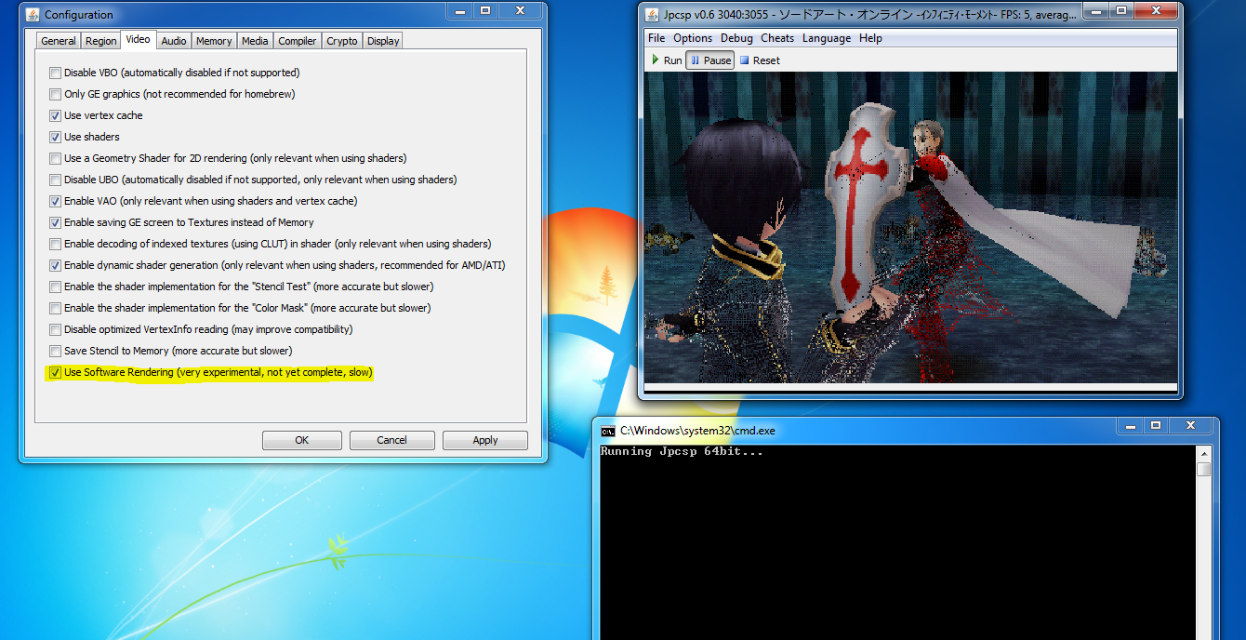Toggle dynamic shader generation checkbox
Viewport: 1246px width, 640px height.
tap(56, 265)
